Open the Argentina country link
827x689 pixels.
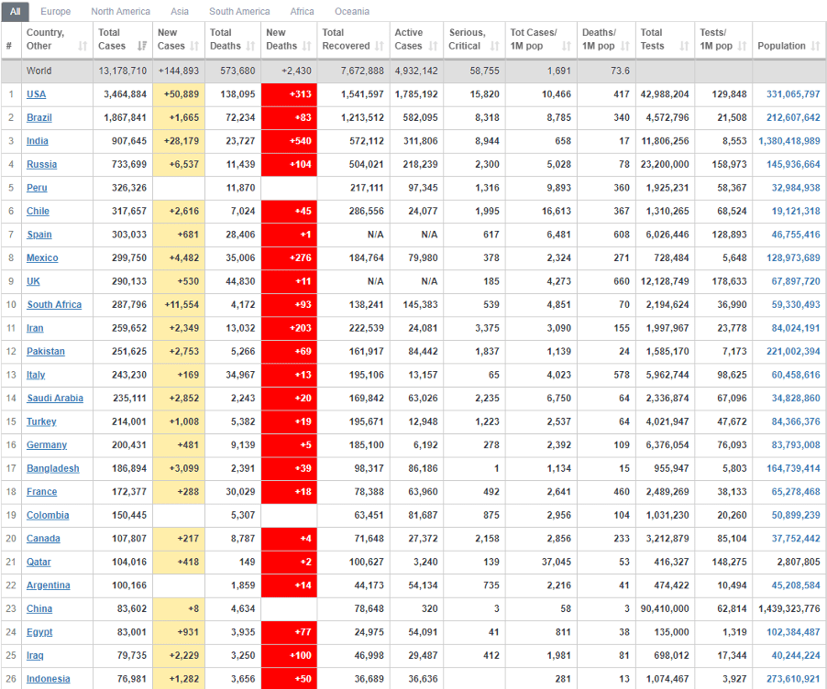point(49,585)
